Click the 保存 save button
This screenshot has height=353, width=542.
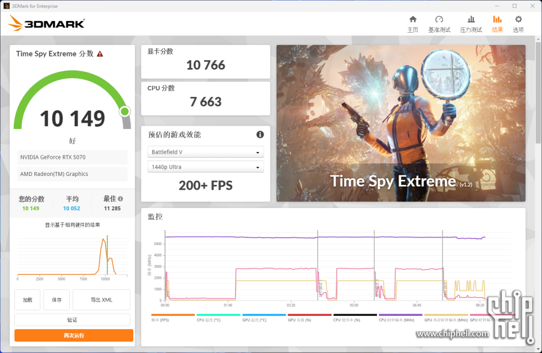(x=56, y=300)
